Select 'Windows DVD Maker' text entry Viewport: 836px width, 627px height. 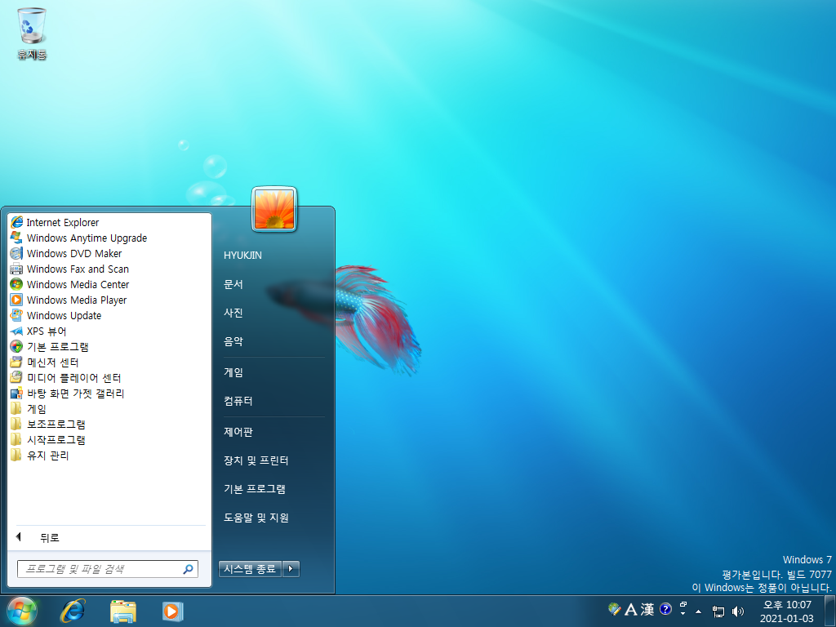click(x=74, y=253)
